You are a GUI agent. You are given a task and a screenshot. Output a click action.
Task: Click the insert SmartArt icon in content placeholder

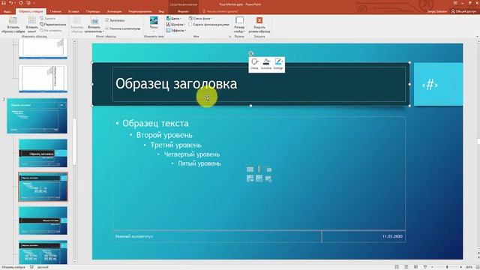pyautogui.click(x=268, y=169)
